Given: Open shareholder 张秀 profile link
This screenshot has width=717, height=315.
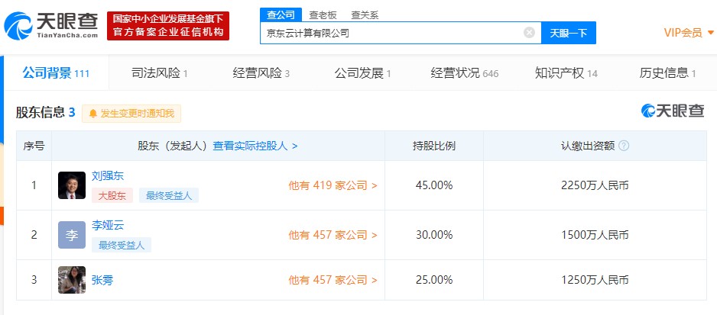Looking at the screenshot, I should (102, 280).
